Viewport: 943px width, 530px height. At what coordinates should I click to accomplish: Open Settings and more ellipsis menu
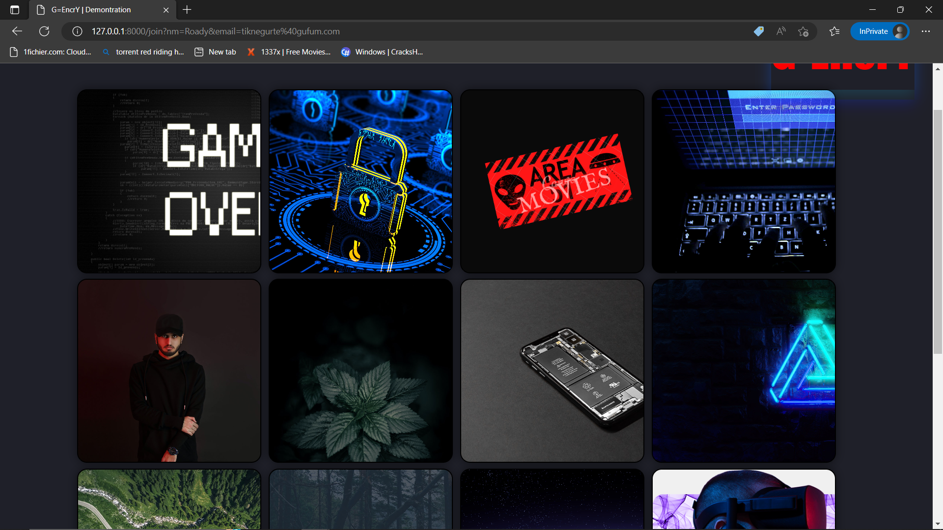[x=926, y=31]
